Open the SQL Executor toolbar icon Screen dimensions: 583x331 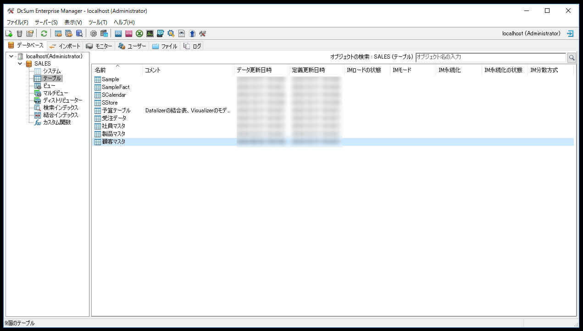point(118,33)
